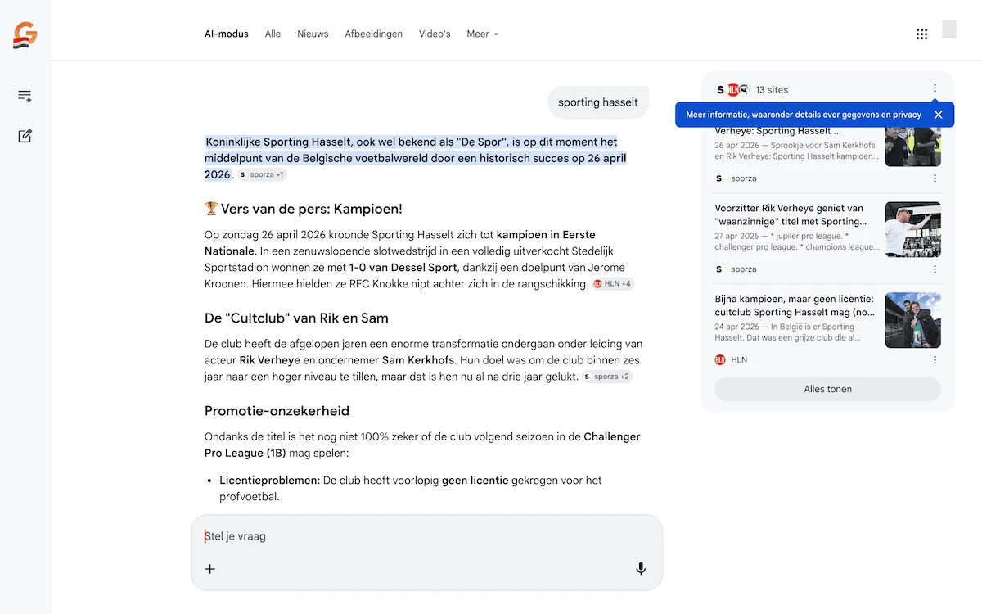This screenshot has height=614, width=982.
Task: Expand the Meer dropdown
Action: (482, 34)
